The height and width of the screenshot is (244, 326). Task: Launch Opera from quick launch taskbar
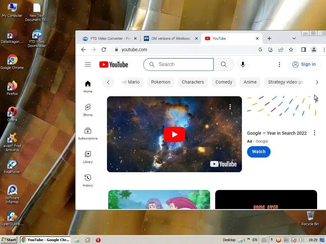click(98, 240)
